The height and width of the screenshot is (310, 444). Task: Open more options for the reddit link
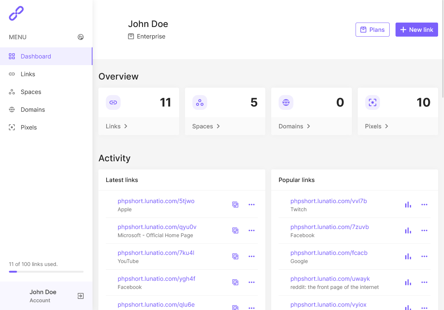[424, 282]
